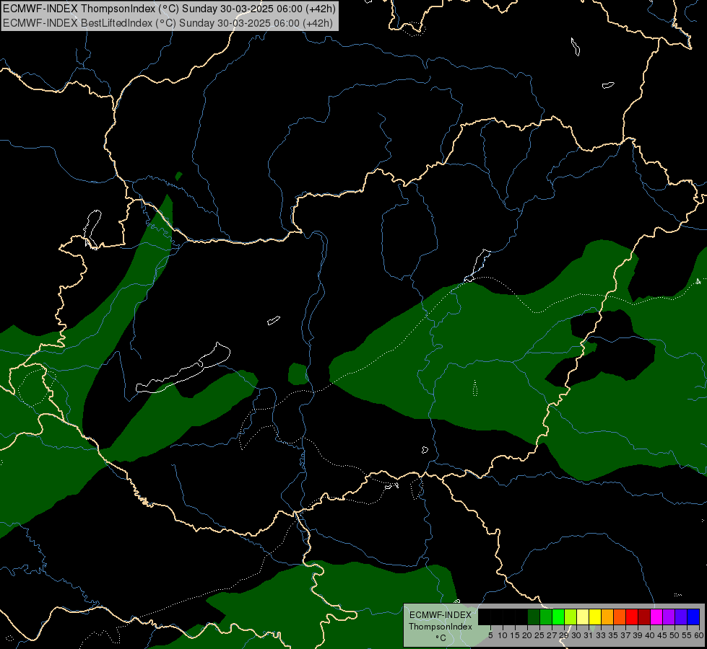
Task: Click the legend title ECMWF-INDEX
Action: coord(441,615)
